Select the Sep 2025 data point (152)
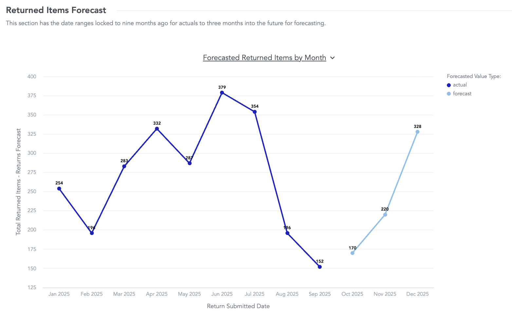This screenshot has width=512, height=316. pos(320,267)
